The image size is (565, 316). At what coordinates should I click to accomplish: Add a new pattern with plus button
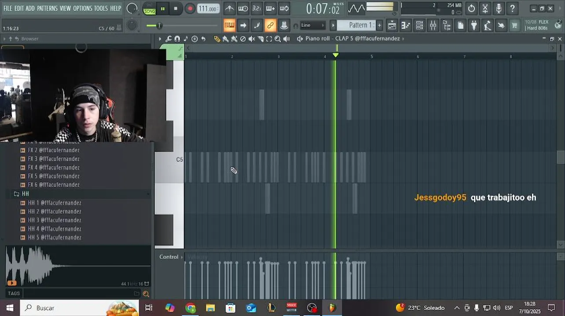(x=379, y=25)
